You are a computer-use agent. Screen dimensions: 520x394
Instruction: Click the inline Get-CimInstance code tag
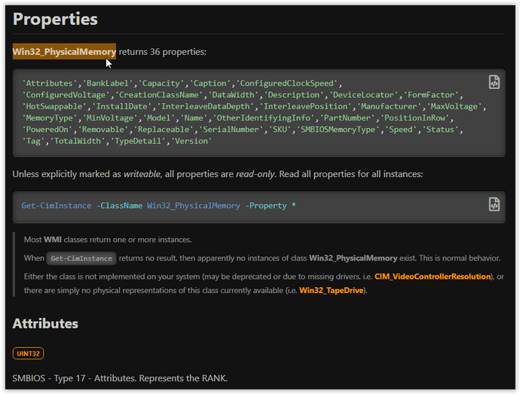point(81,258)
